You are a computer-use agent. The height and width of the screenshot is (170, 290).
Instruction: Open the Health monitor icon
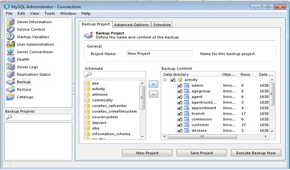click(11, 59)
